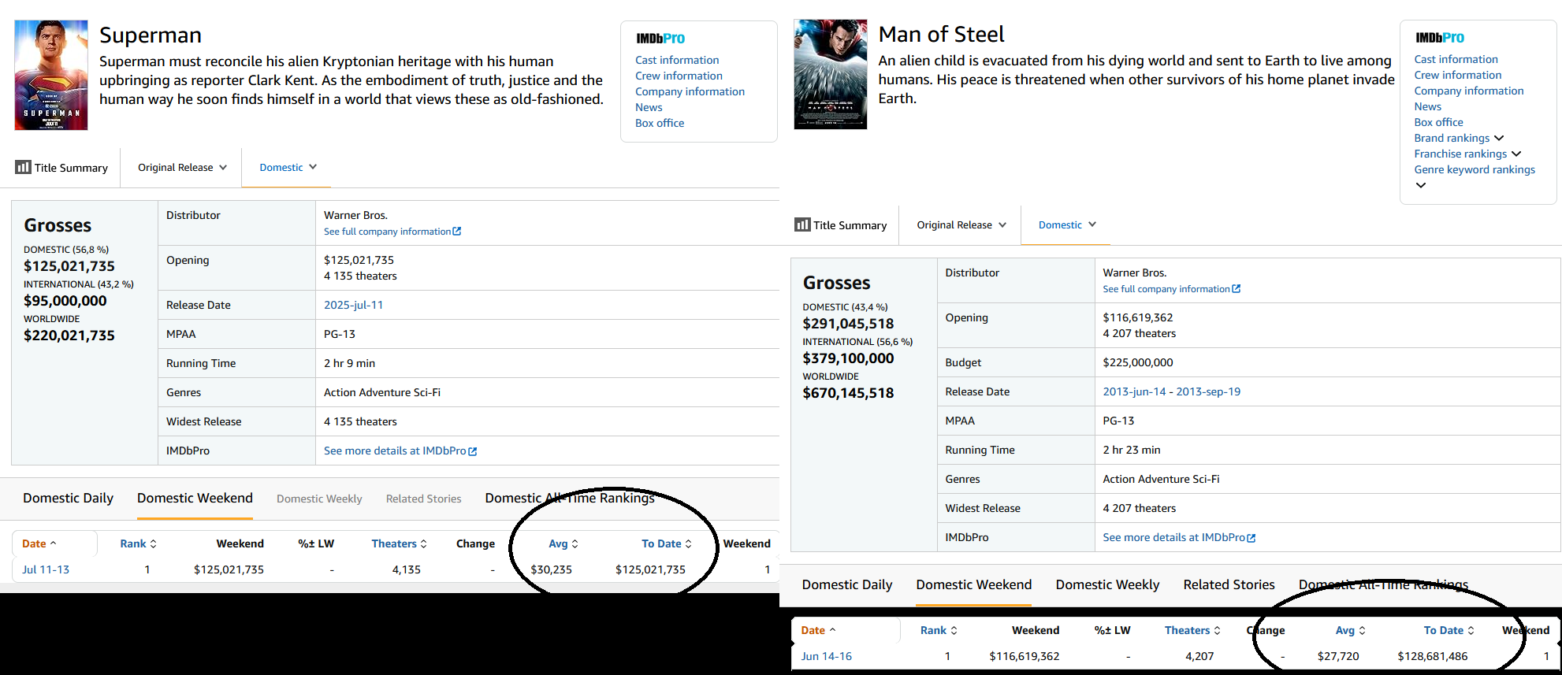Open See full company information for Man of Steel
Image resolution: width=1562 pixels, height=675 pixels.
pyautogui.click(x=1171, y=289)
